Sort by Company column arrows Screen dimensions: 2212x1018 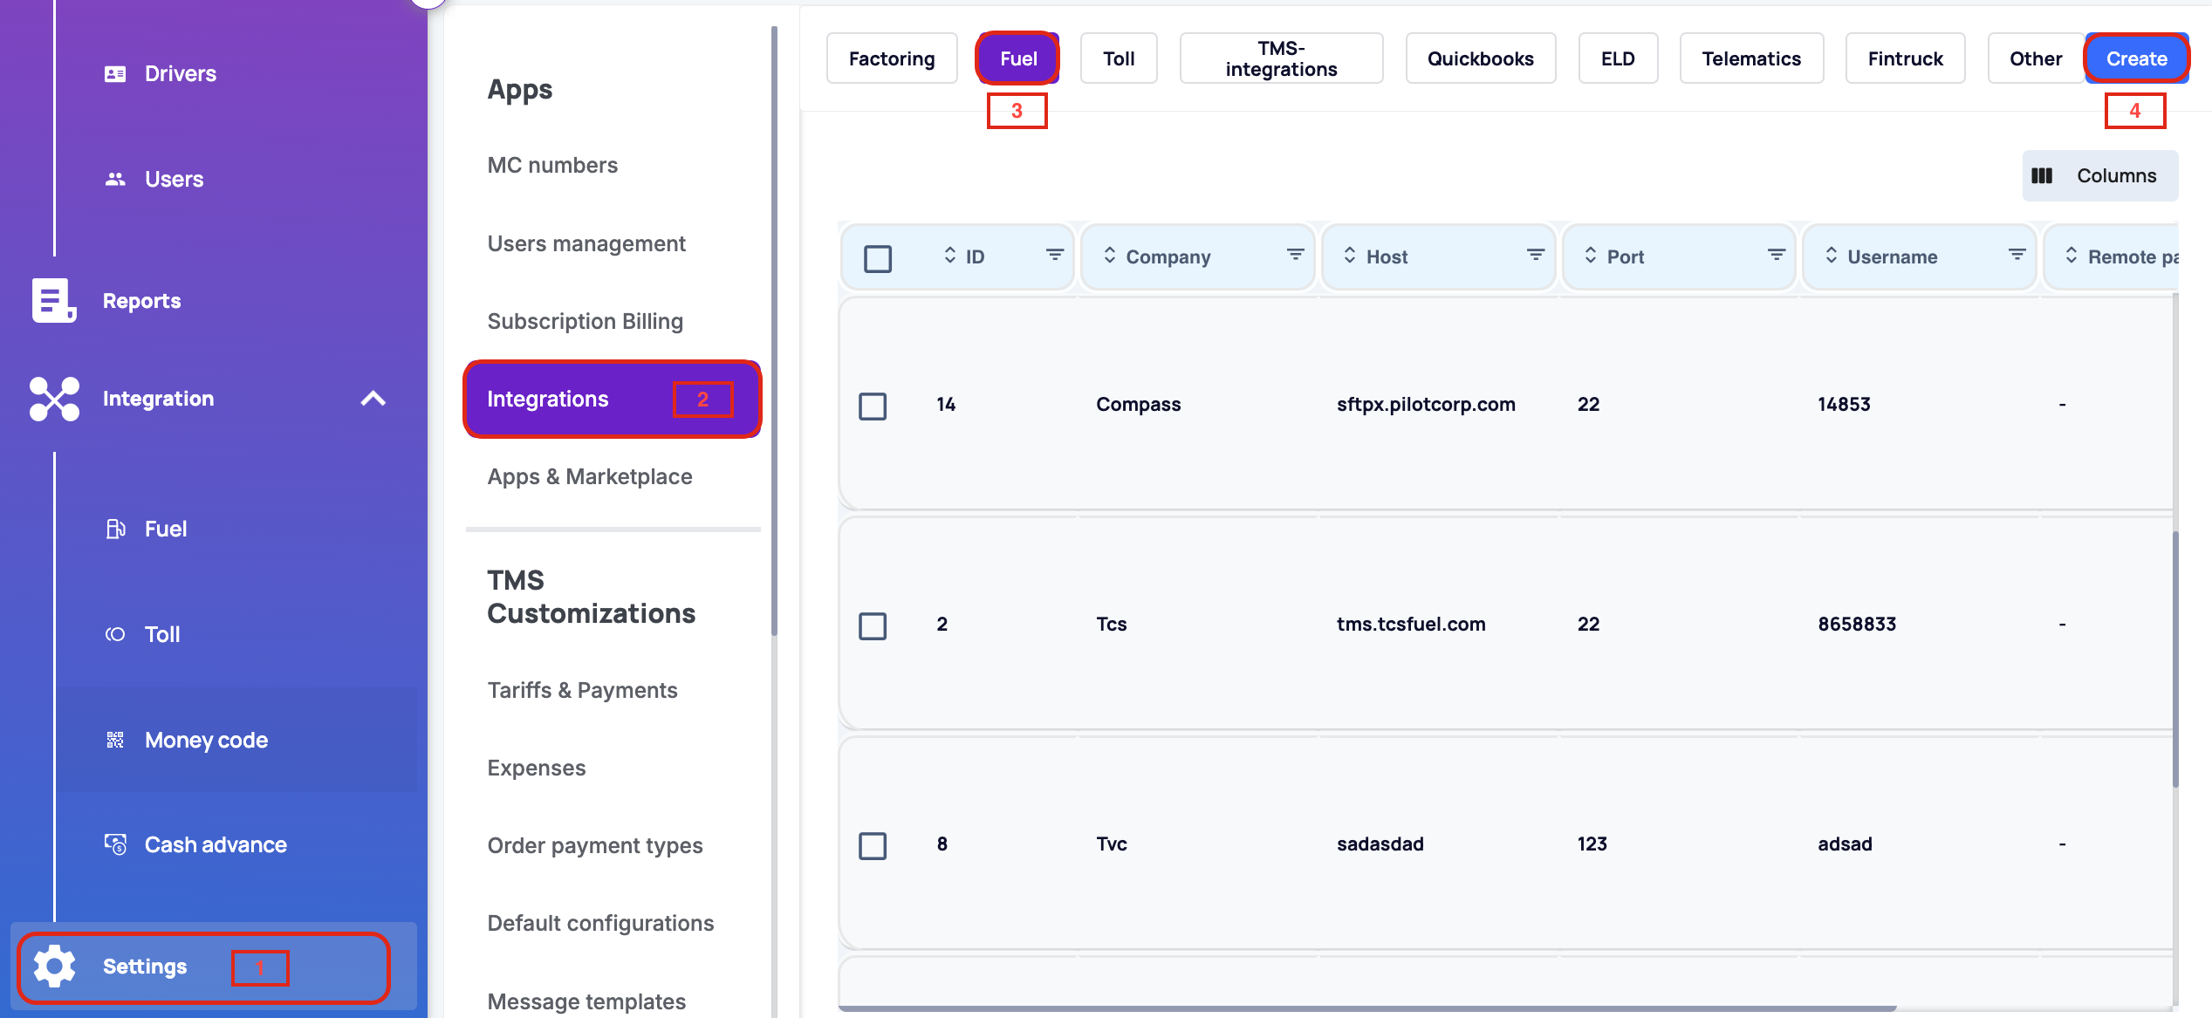(1109, 256)
